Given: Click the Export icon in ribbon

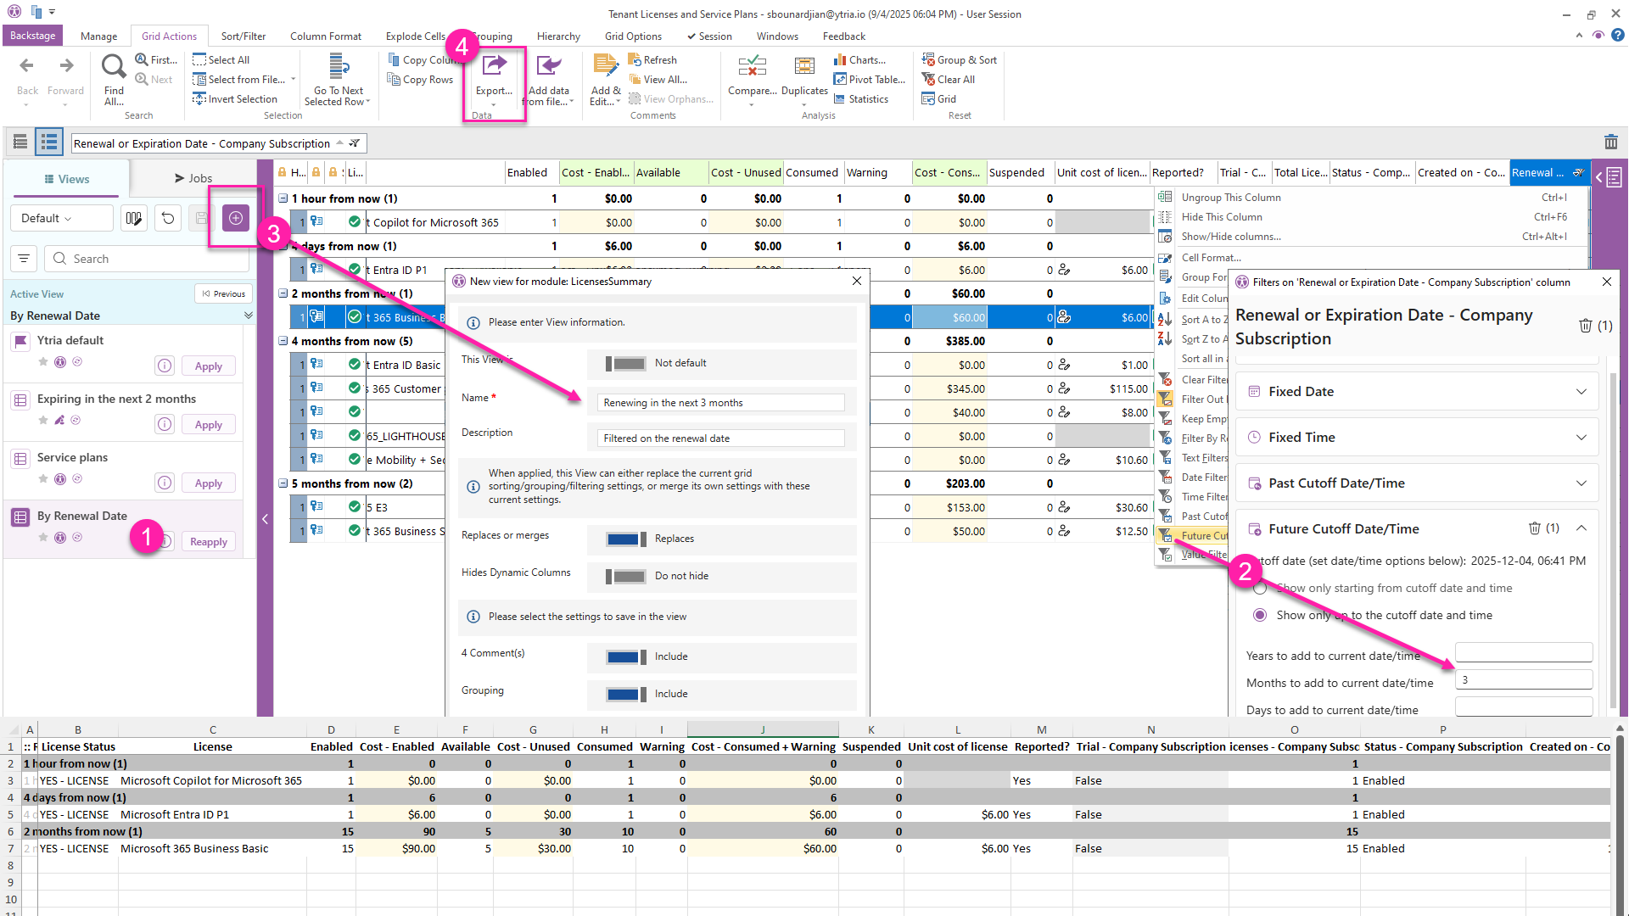Looking at the screenshot, I should 494,68.
